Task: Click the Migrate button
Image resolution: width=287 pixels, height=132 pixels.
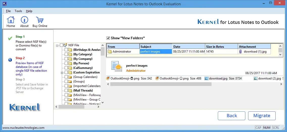Action: (x=262, y=116)
